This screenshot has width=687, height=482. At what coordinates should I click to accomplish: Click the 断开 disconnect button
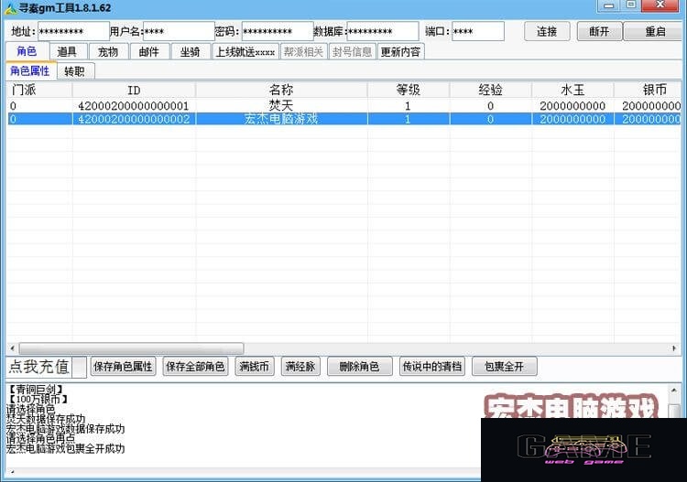(x=599, y=31)
